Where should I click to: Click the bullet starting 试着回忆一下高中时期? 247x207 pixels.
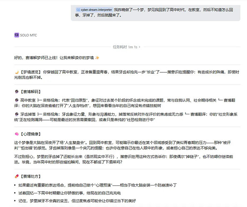coord(69,193)
